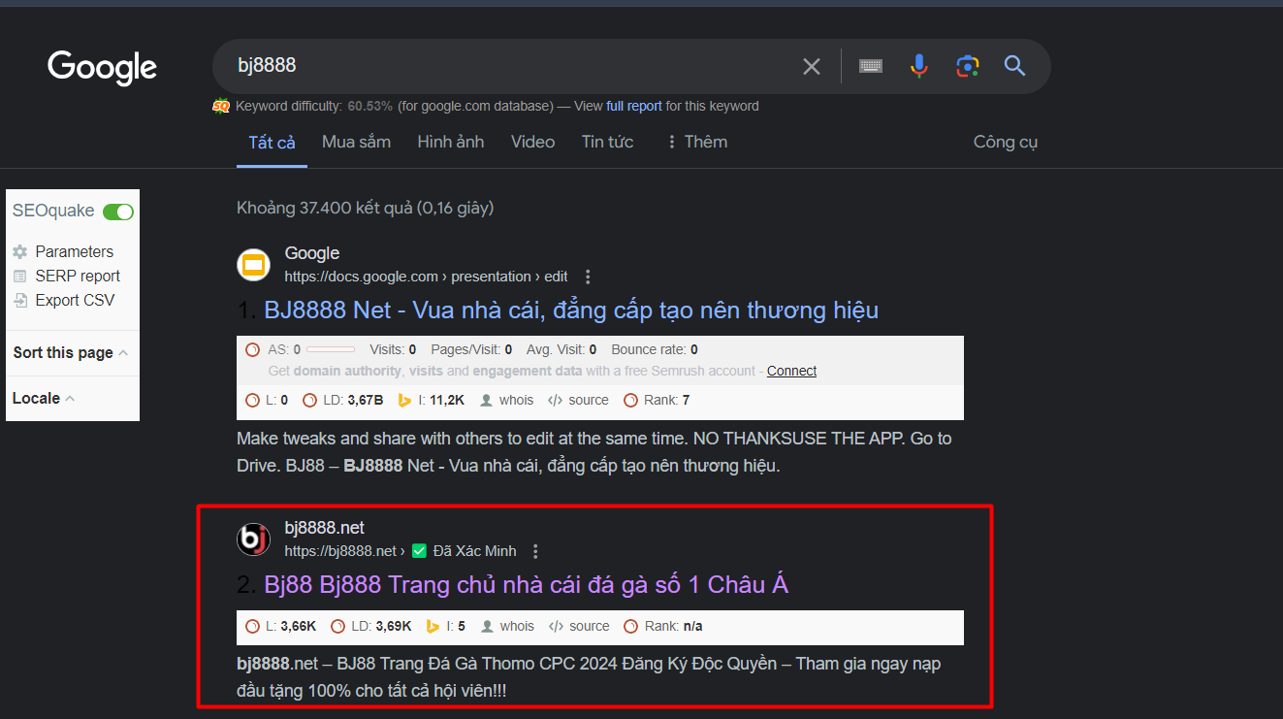This screenshot has width=1283, height=719.
Task: Click whois in the first result bar
Action: (506, 400)
